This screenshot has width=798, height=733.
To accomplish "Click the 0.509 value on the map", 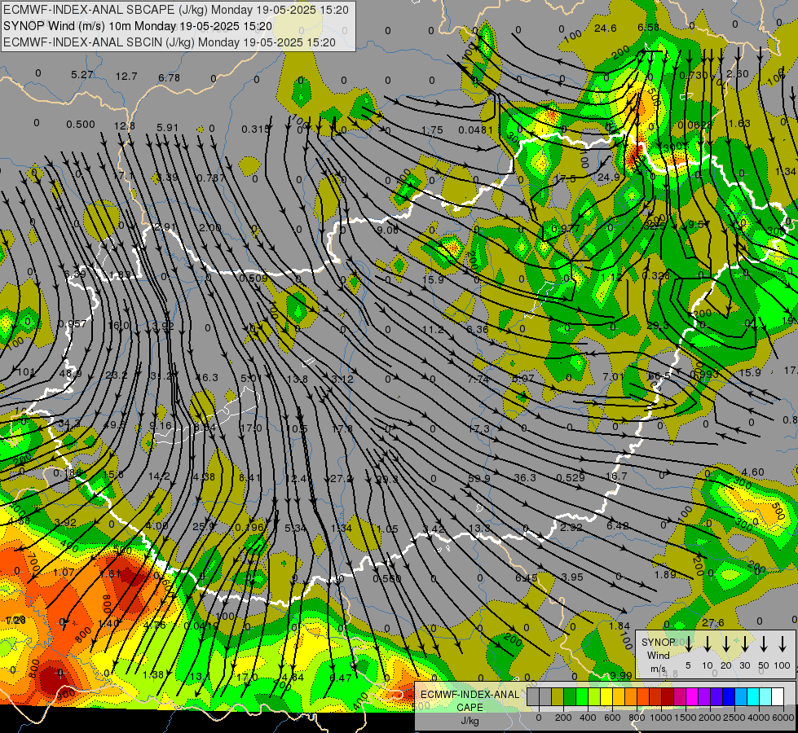I will [x=253, y=279].
